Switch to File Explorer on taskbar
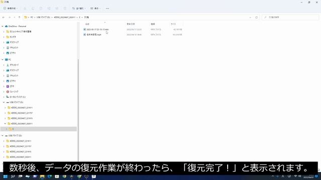Image resolution: width=321 pixels, height=180 pixels. [x=42, y=176]
